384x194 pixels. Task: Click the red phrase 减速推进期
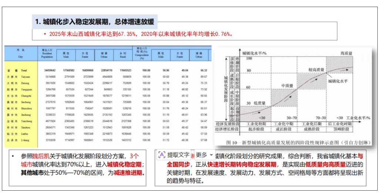[x=128, y=173]
